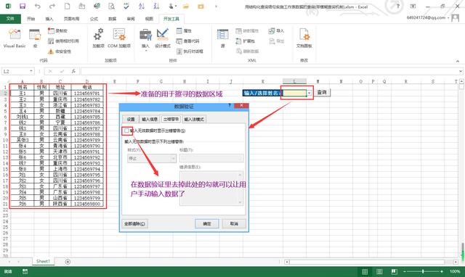Select the yellow name input cell L2

point(294,94)
